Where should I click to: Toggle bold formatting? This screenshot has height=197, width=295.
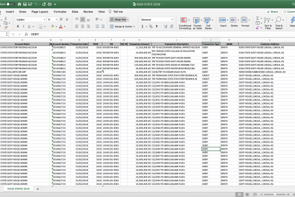(18, 26)
